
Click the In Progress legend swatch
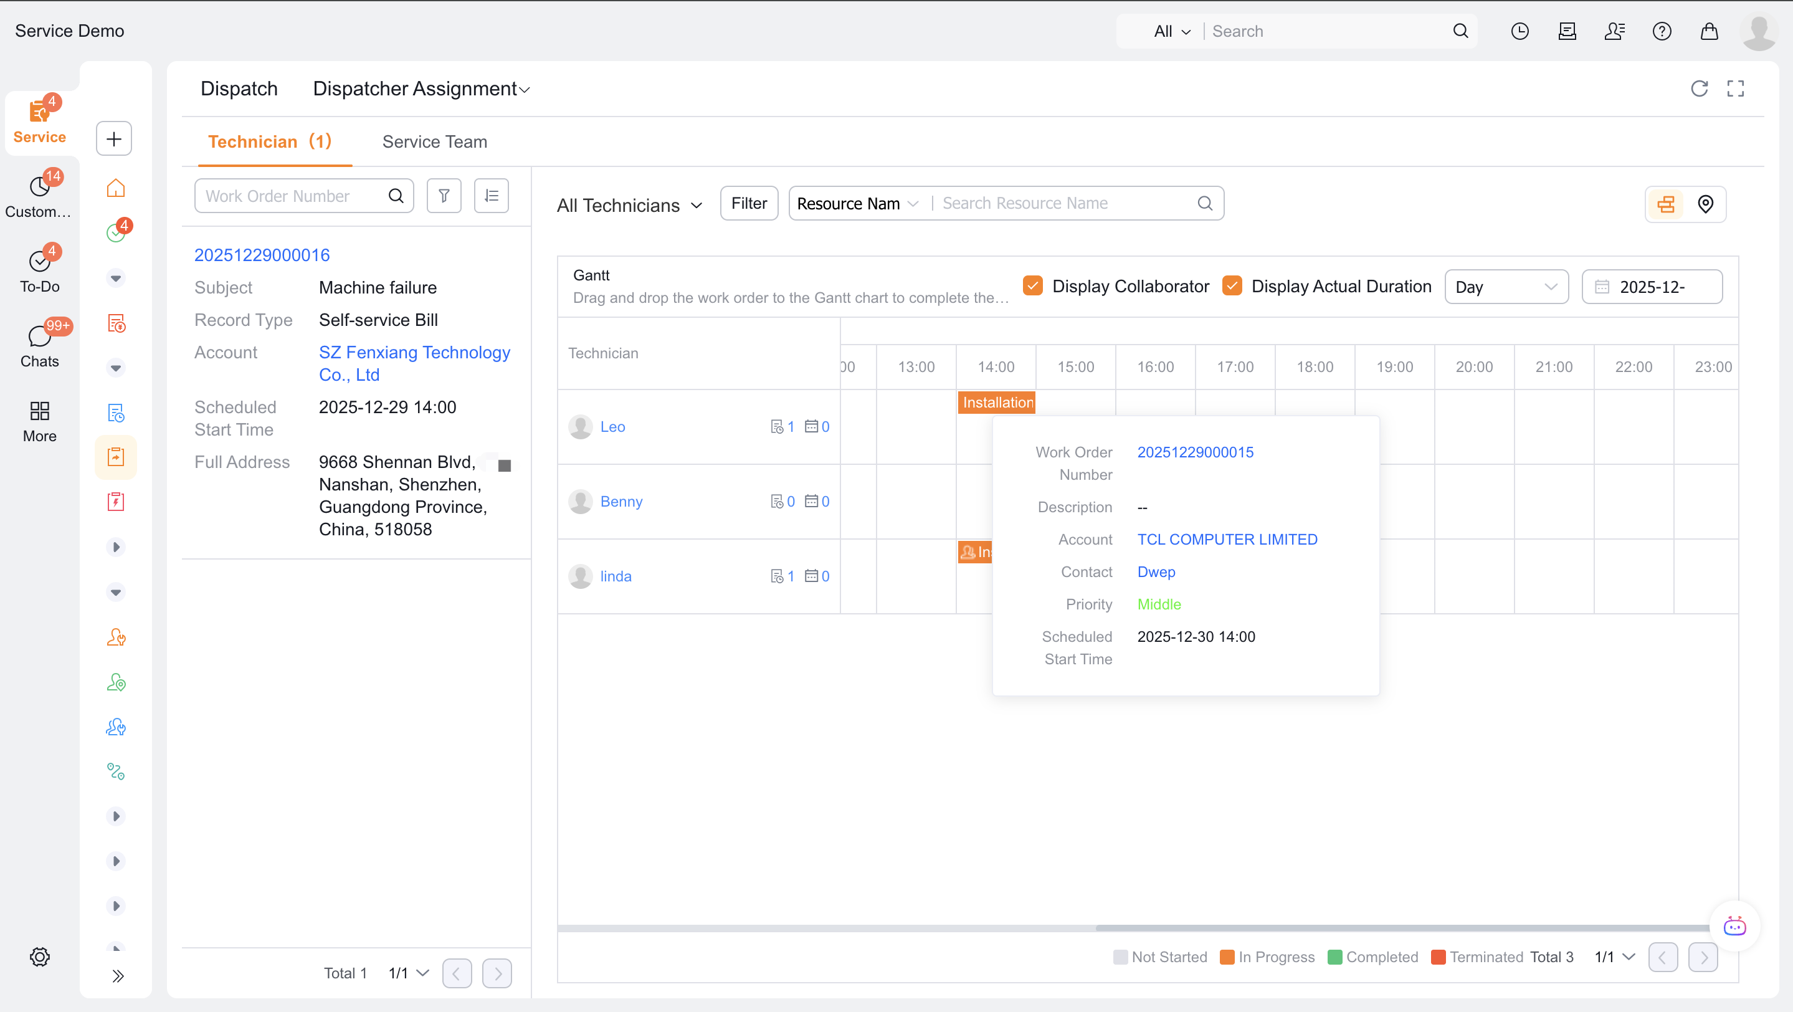click(x=1227, y=957)
